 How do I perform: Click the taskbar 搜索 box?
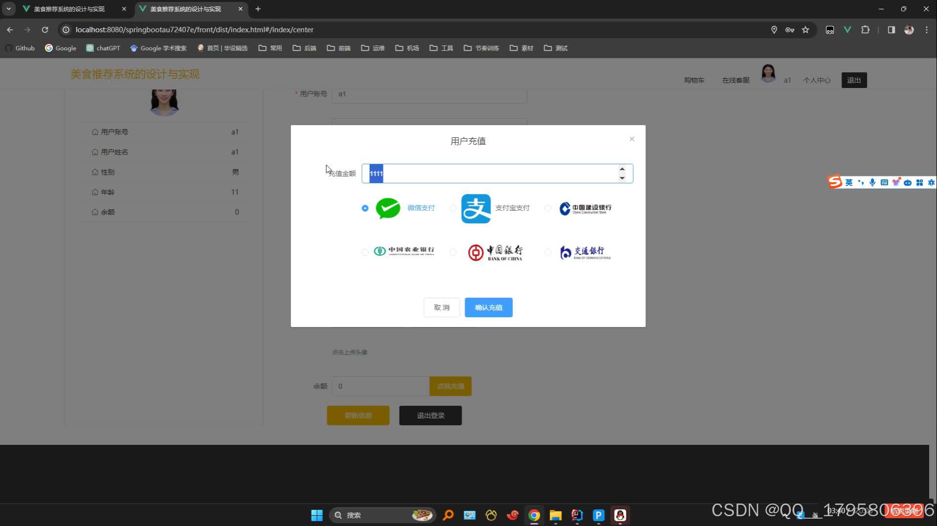point(382,515)
